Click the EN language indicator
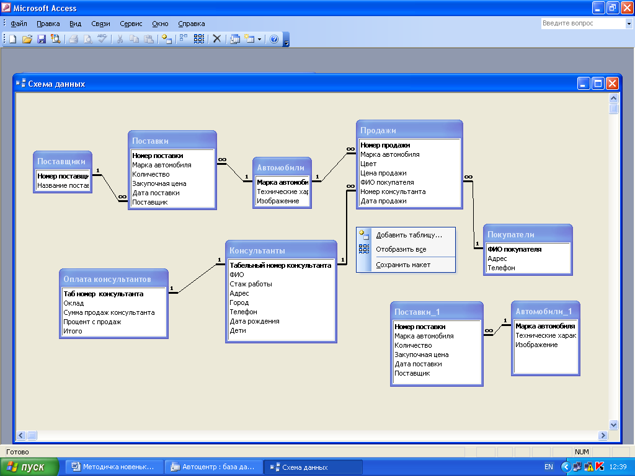 pos(548,467)
